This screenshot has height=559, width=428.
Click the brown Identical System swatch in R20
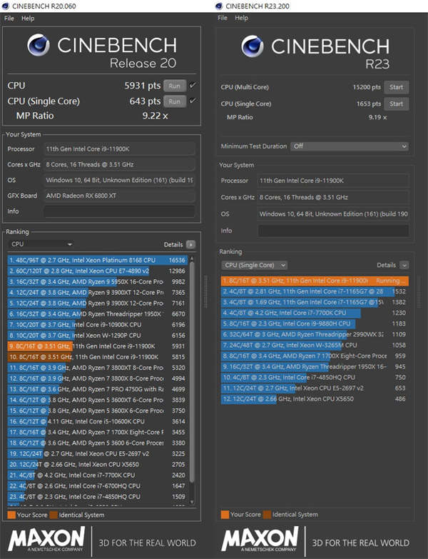tap(53, 515)
